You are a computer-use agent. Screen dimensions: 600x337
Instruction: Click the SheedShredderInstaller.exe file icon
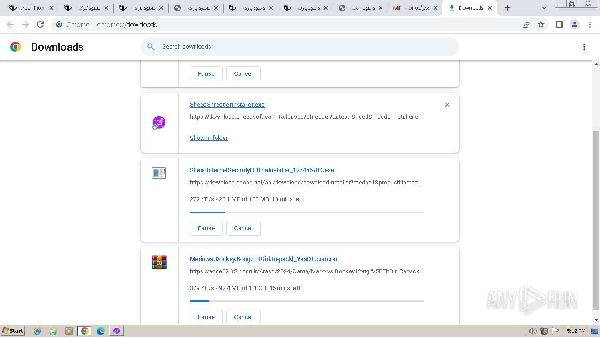click(159, 123)
